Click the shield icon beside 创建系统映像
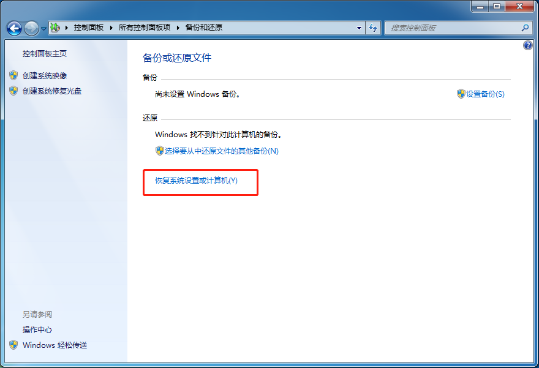 point(13,75)
